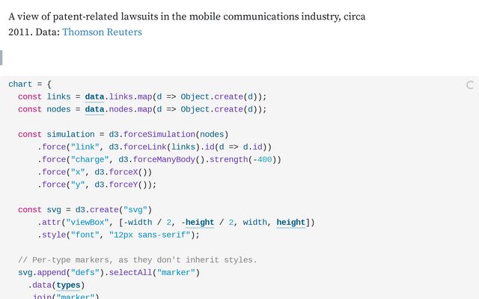Open the Thomson Reuters data link
The height and width of the screenshot is (299, 479).
(x=102, y=32)
